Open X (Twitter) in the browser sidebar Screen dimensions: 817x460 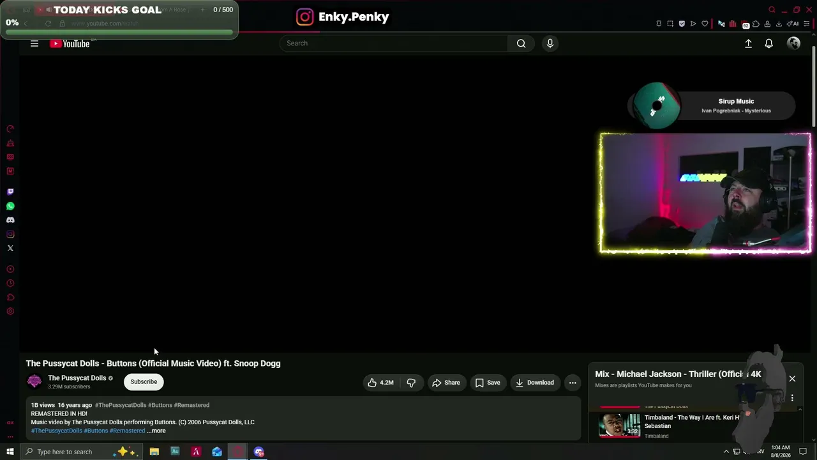(x=10, y=249)
